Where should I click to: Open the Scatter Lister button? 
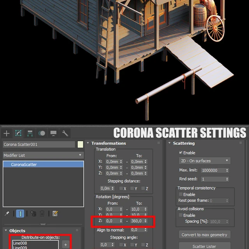point(205,246)
